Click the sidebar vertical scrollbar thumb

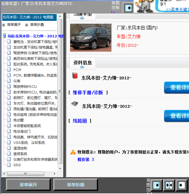point(60,91)
